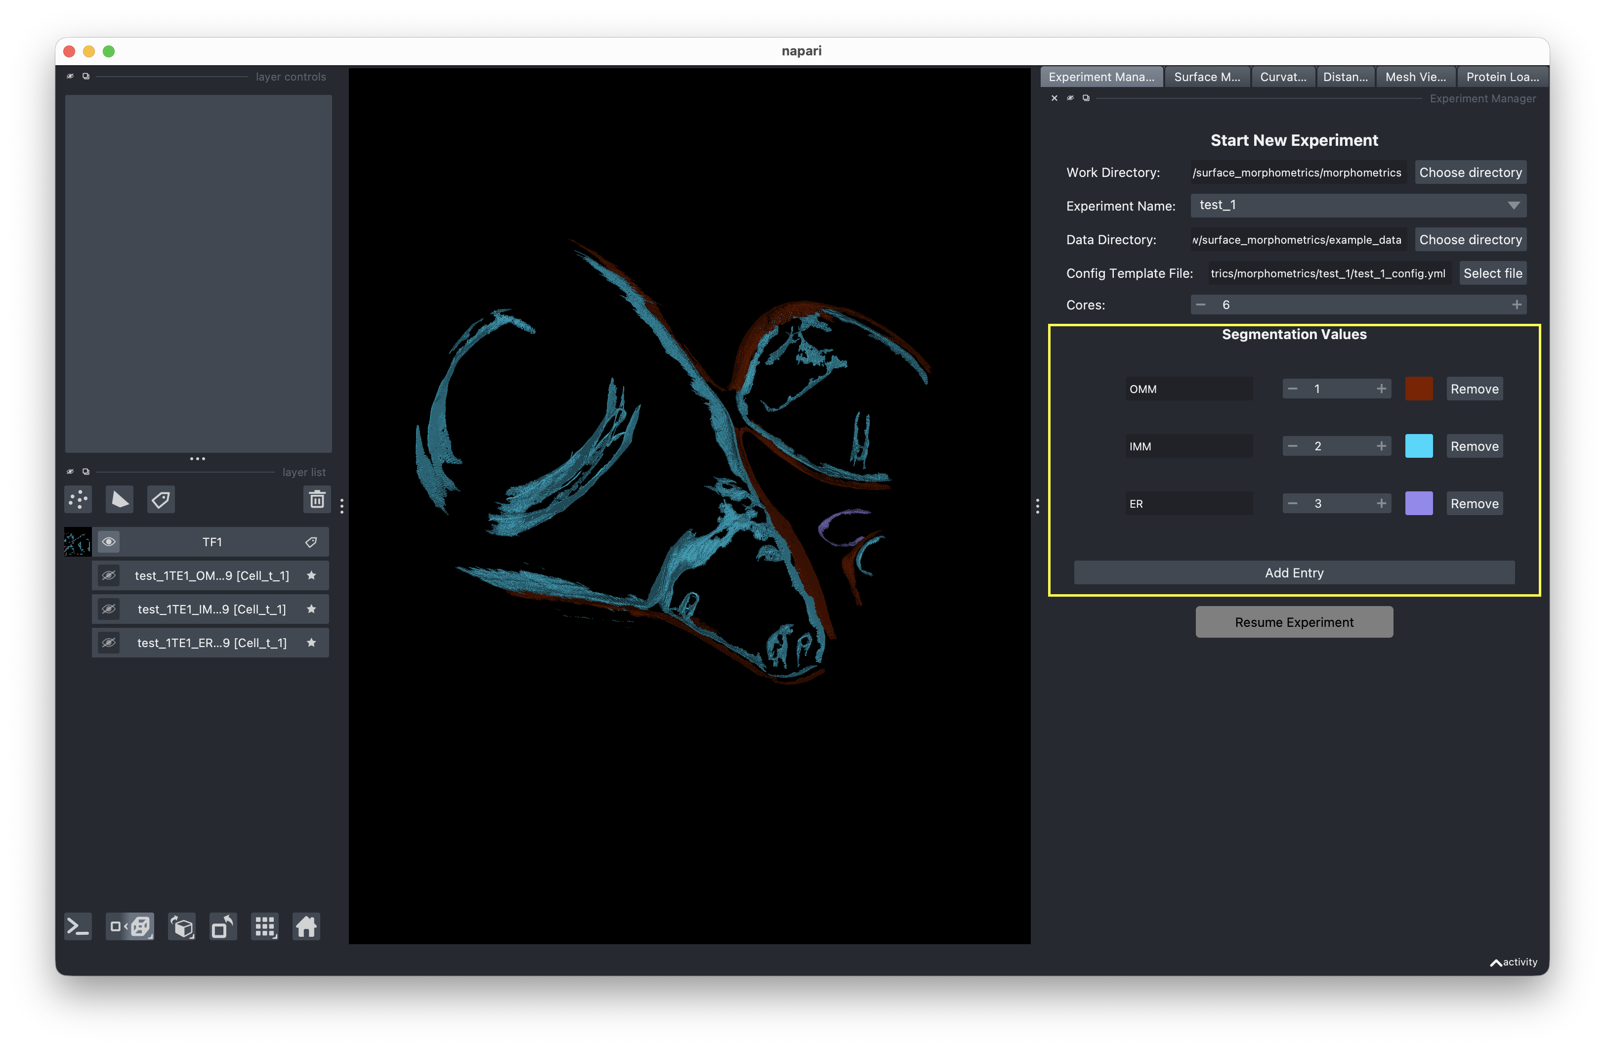The width and height of the screenshot is (1605, 1049).
Task: Click Resume Experiment button
Action: pos(1294,622)
